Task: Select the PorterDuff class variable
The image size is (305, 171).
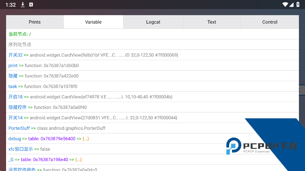Action: point(57,128)
